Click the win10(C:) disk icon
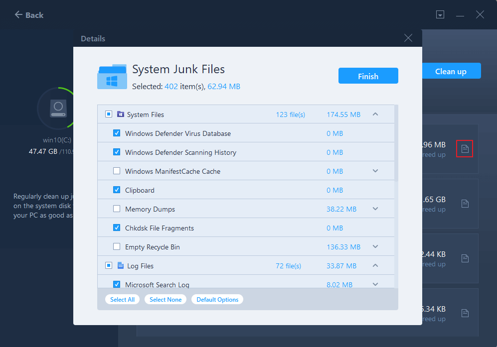Screen dimensions: 497x347 pyautogui.click(x=58, y=108)
